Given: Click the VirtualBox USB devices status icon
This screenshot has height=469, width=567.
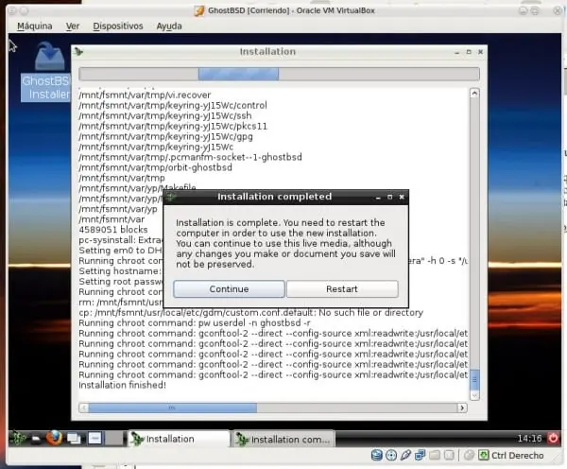Looking at the screenshot, I should coord(405,455).
